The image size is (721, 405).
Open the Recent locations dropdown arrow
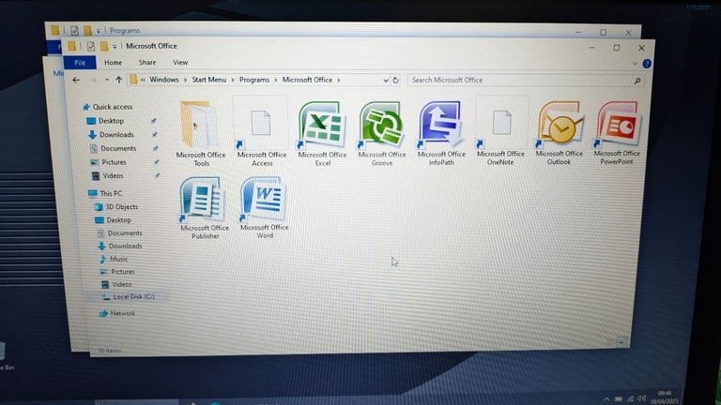pos(107,80)
